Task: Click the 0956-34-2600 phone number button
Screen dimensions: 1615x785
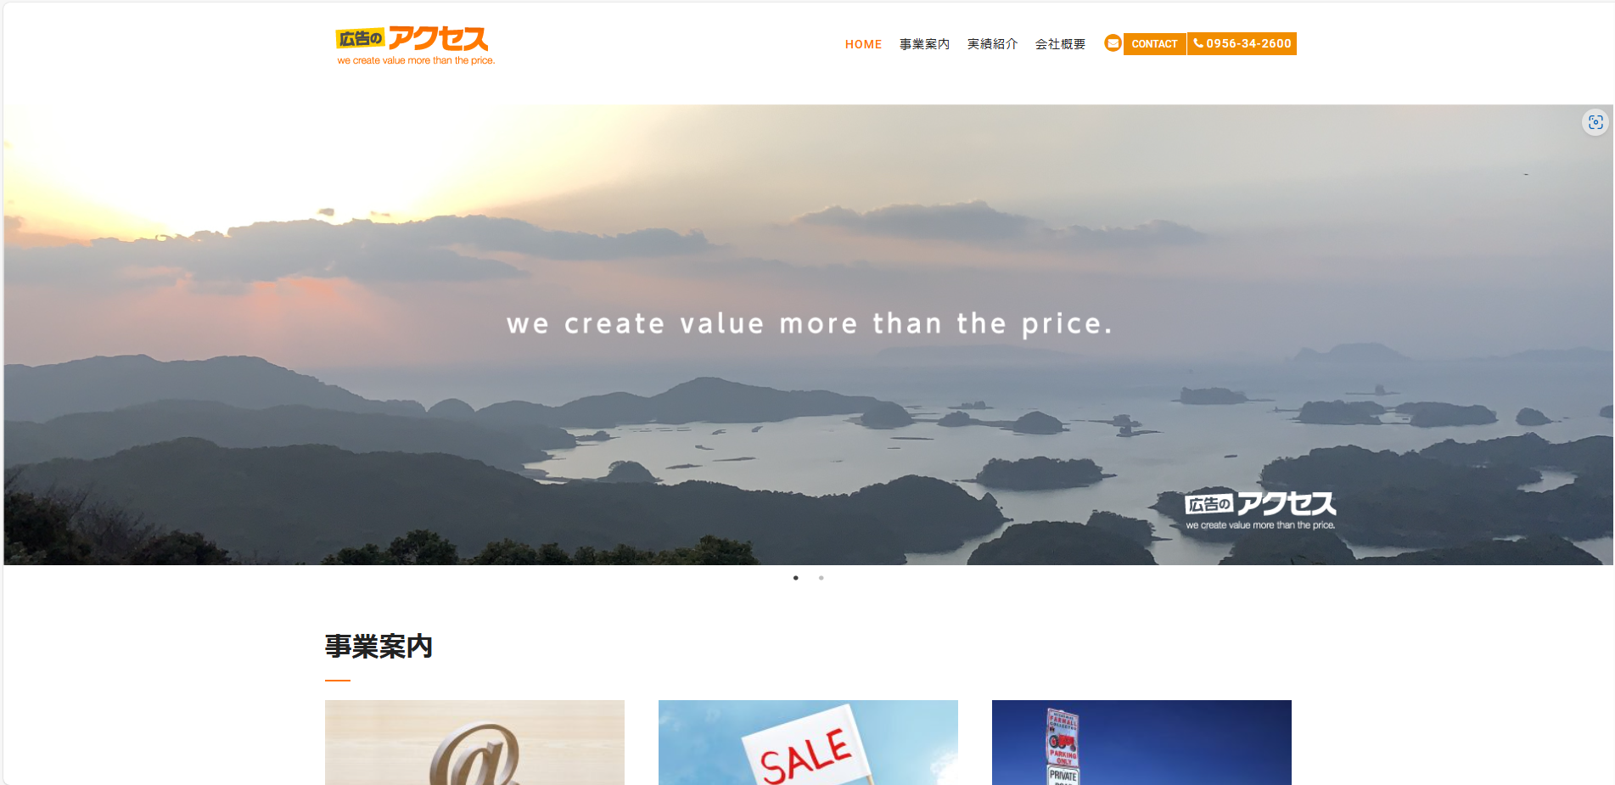Action: (x=1242, y=43)
